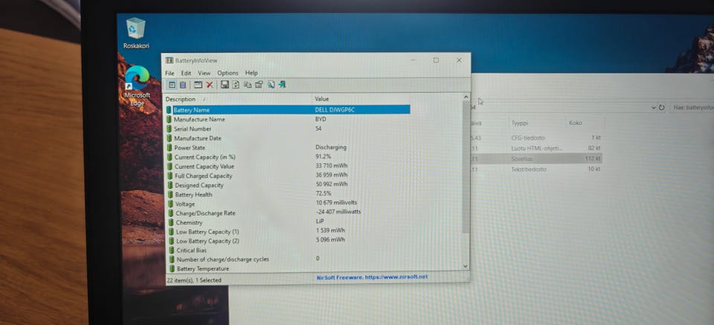Open the Help menu
714x325 pixels.
tap(251, 73)
